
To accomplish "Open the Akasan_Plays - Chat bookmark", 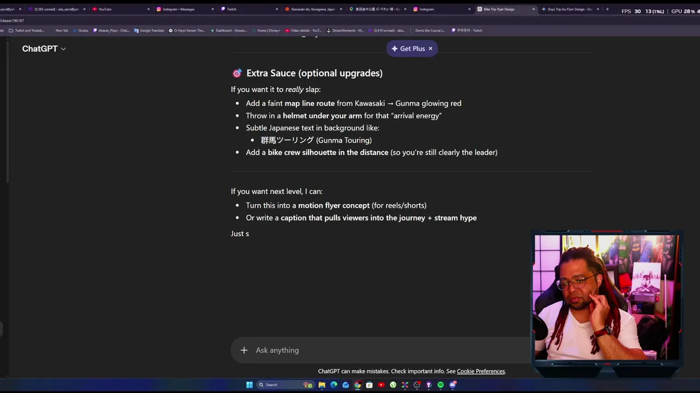I will point(111,31).
